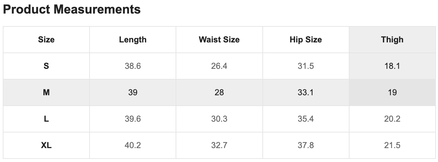The height and width of the screenshot is (162, 438).
Task: Click waist value 28 for size M
Action: click(219, 92)
